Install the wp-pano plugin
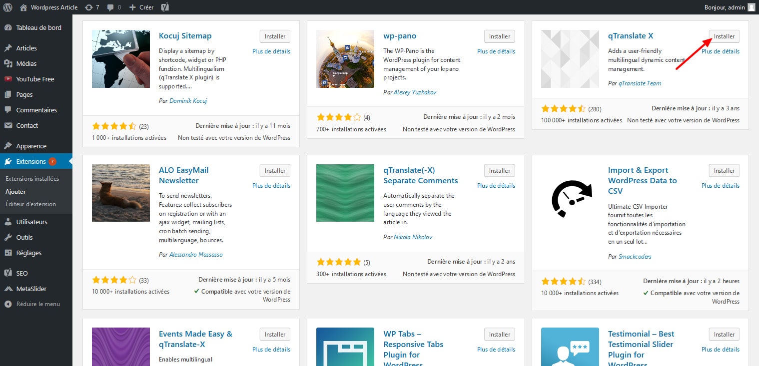This screenshot has height=366, width=759. [x=499, y=36]
